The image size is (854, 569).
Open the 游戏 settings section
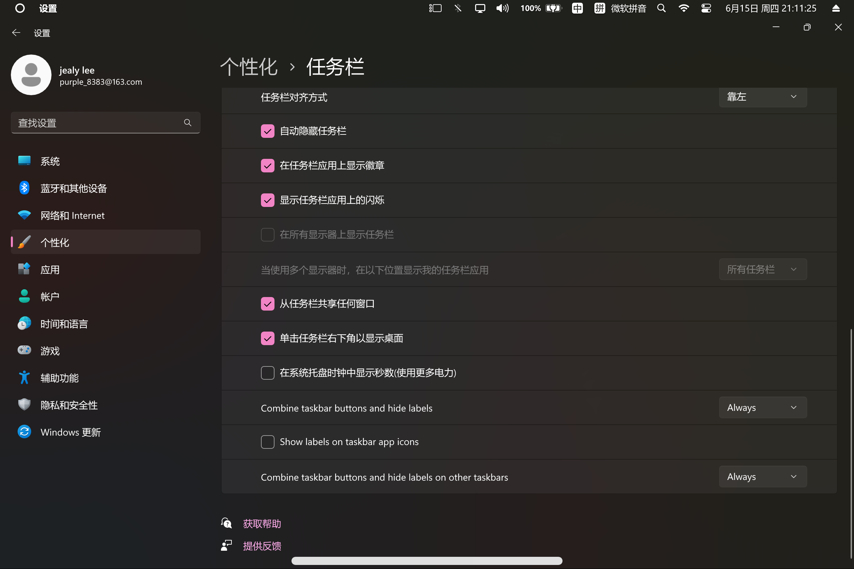coord(106,351)
